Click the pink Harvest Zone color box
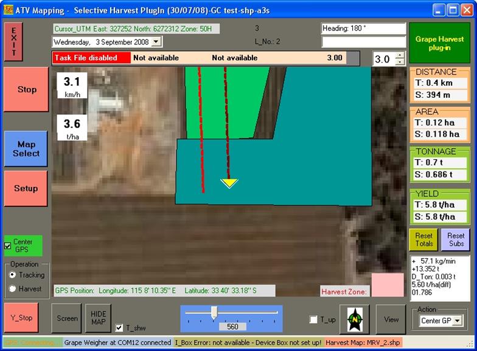The width and height of the screenshot is (477, 351). [x=388, y=285]
